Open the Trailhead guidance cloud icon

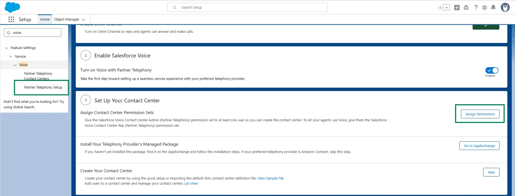[x=466, y=8]
